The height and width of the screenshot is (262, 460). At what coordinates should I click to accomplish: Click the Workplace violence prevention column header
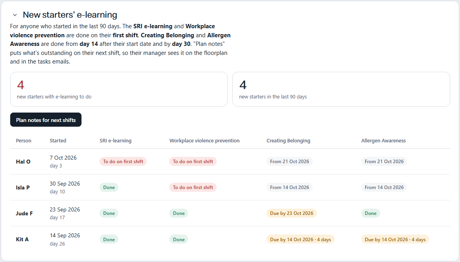(204, 141)
